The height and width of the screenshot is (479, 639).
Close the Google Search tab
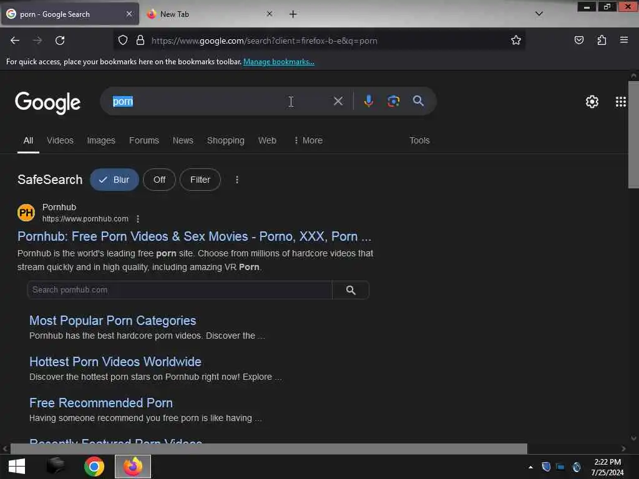click(129, 14)
